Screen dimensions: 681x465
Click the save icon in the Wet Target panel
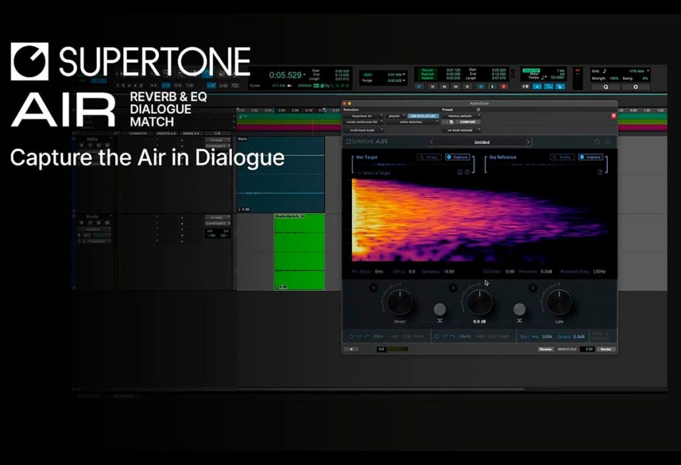click(x=459, y=172)
